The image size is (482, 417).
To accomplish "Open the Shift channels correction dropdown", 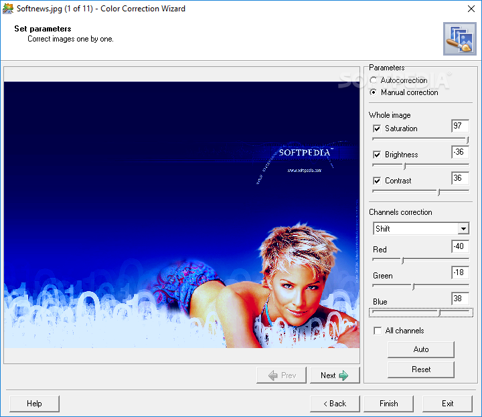I will [463, 229].
